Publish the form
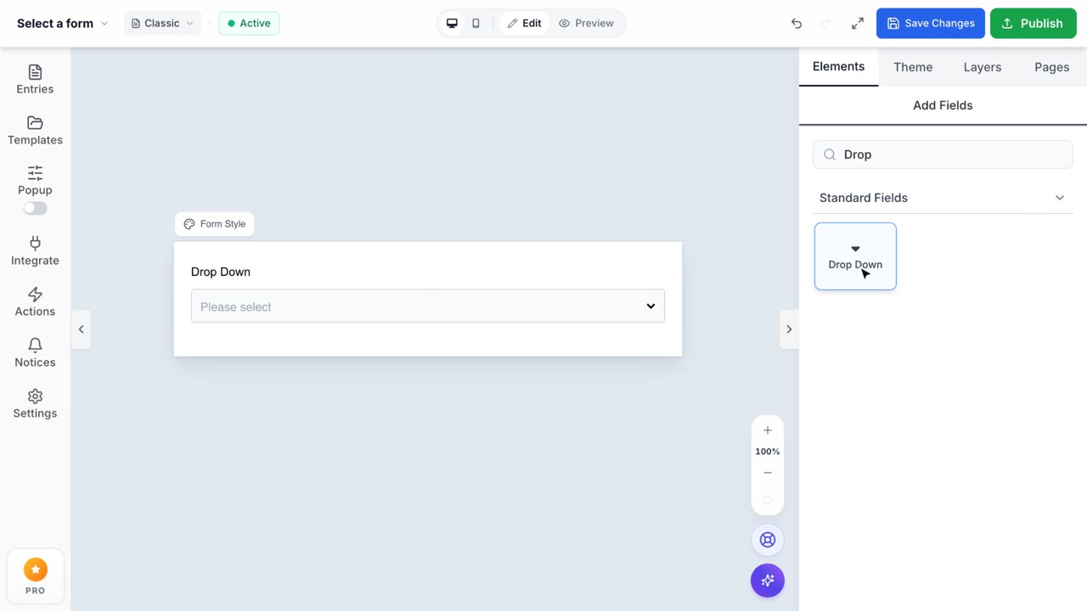Viewport: 1087px width, 611px height. (1033, 23)
